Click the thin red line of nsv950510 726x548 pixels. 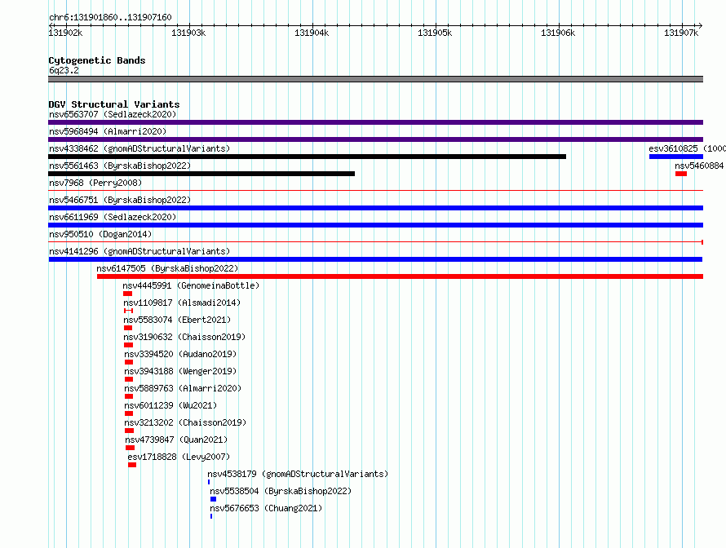pyautogui.click(x=375, y=242)
